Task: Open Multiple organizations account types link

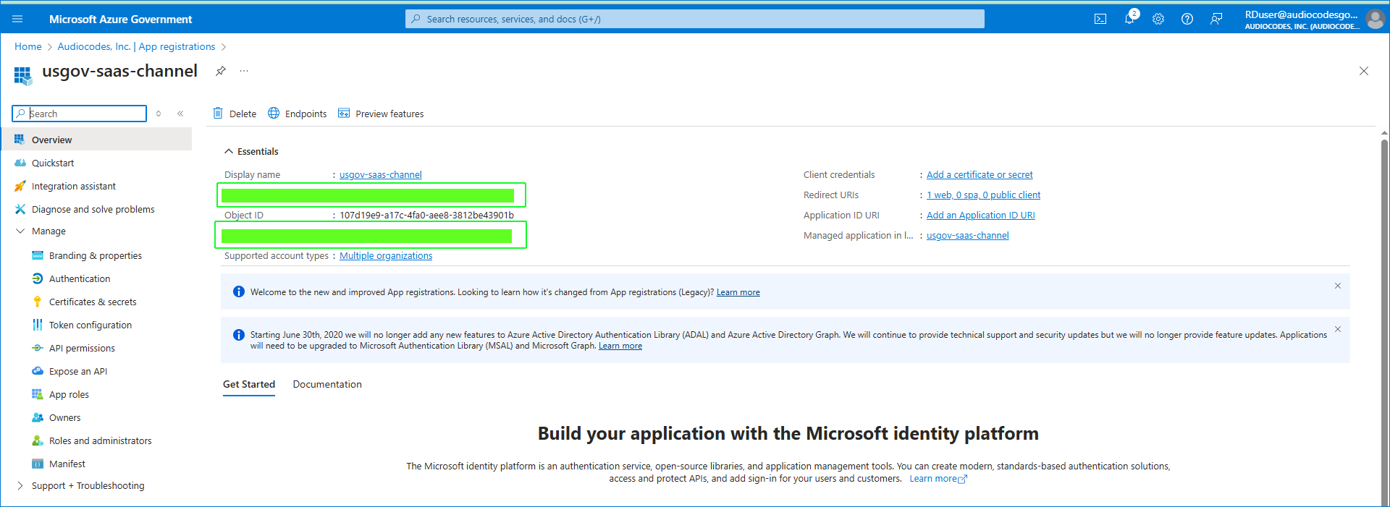Action: [386, 255]
